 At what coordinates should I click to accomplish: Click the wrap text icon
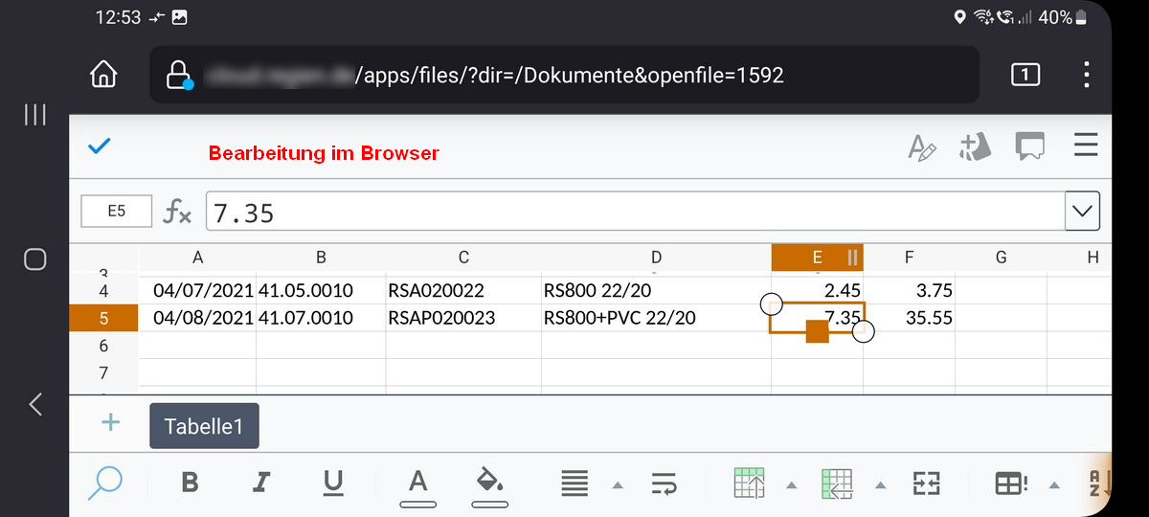point(664,483)
